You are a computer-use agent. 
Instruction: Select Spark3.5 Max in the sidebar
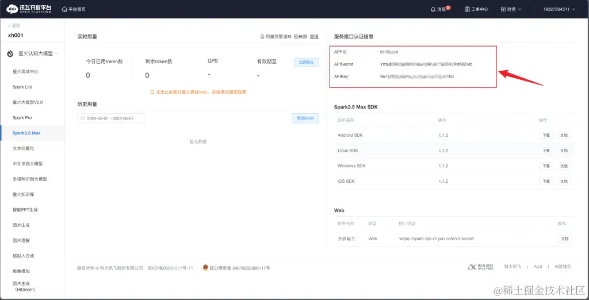26,133
